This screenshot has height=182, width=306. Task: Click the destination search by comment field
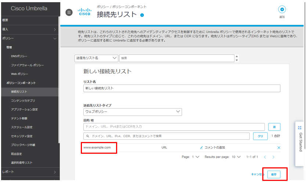click(166, 136)
